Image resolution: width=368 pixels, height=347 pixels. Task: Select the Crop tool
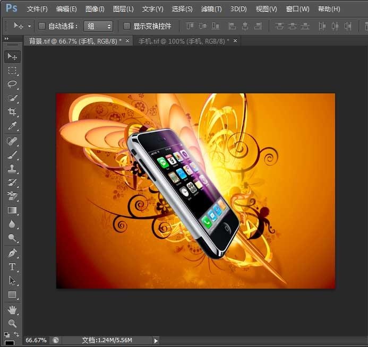[12, 112]
